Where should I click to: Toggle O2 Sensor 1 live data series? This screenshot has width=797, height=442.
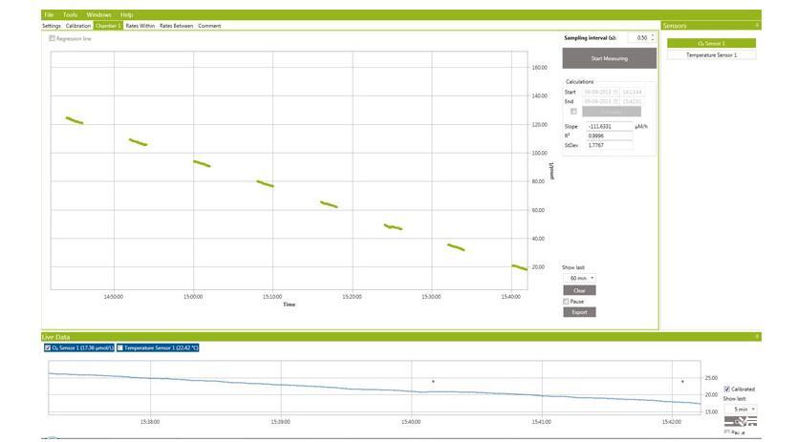[49, 348]
